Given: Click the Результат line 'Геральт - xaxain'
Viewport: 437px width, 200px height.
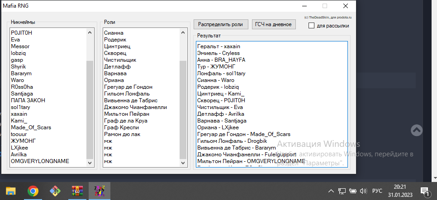Looking at the screenshot, I should (218, 46).
